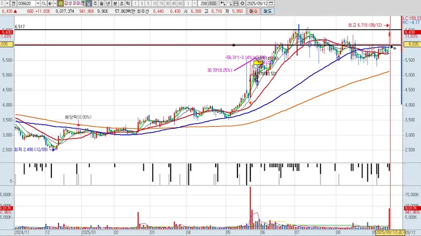The width and height of the screenshot is (421, 236).
Task: Switch to the yearly (년) chart period
Action: [108, 4]
